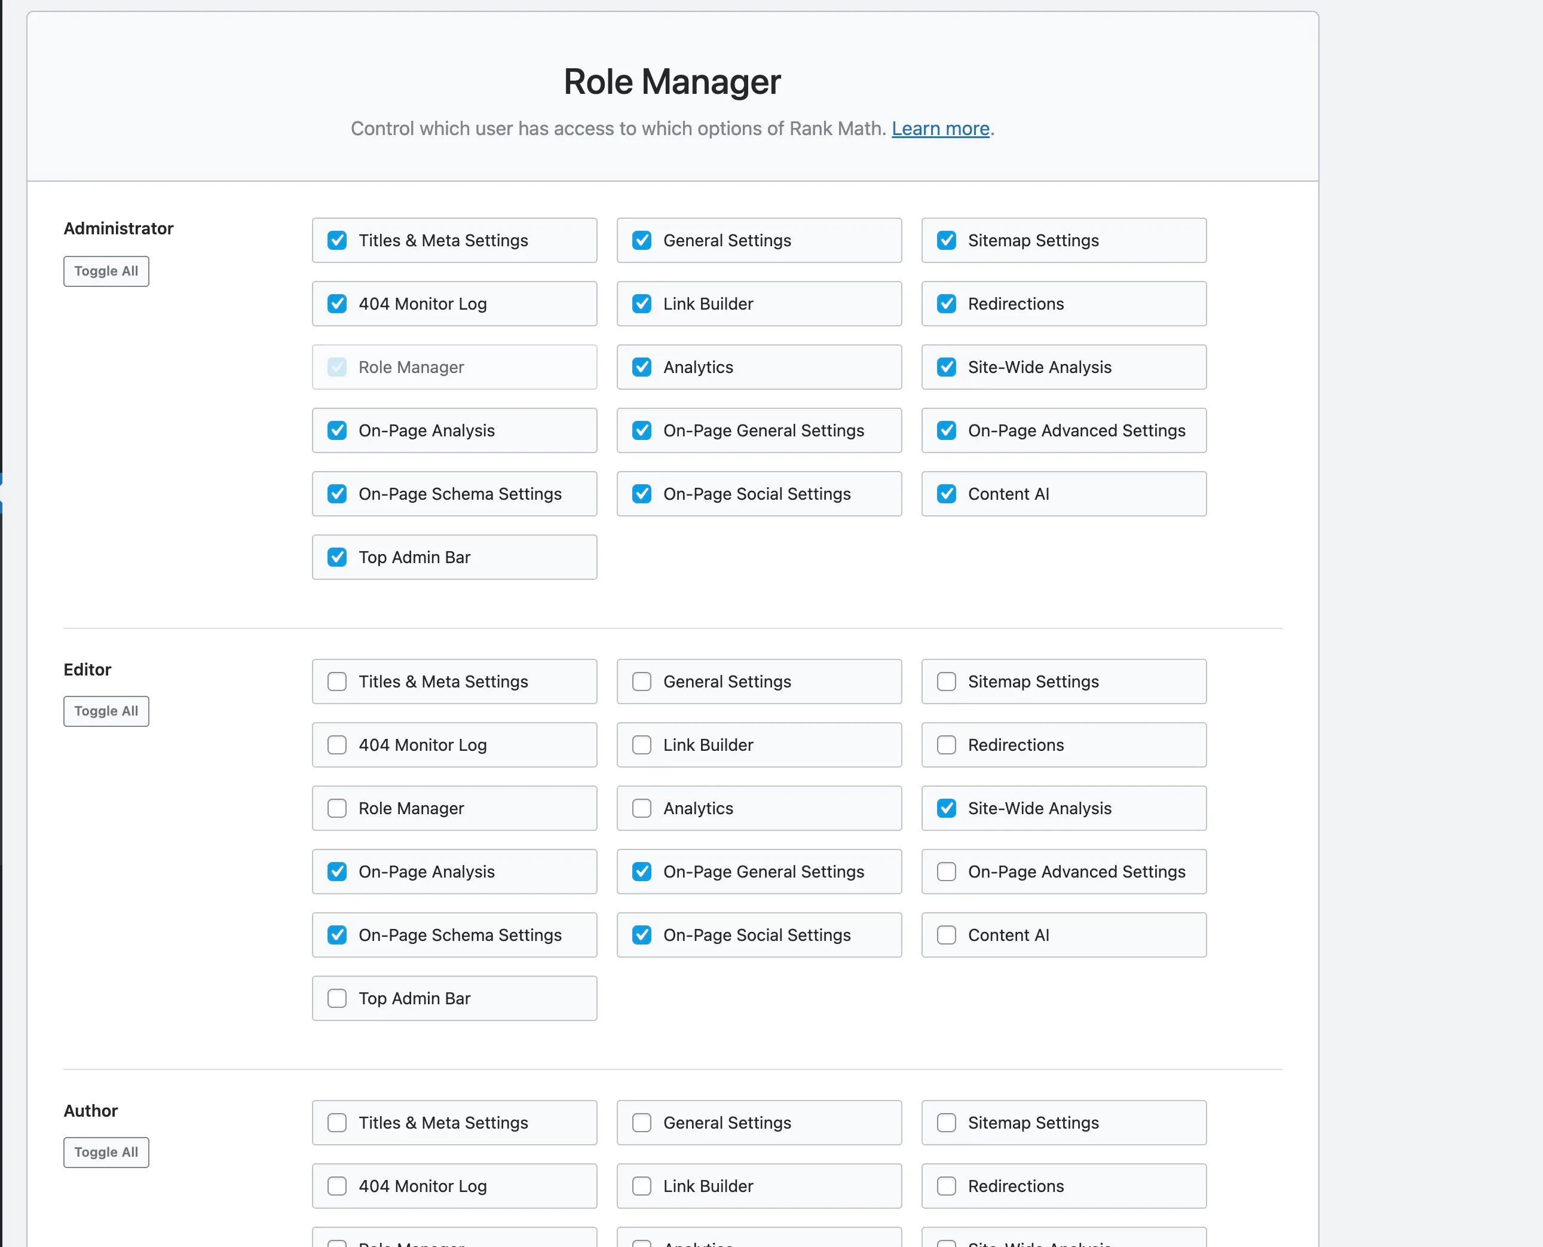Uncheck Administrator Content AI checkbox
Viewport: 1543px width, 1247px height.
click(x=947, y=494)
